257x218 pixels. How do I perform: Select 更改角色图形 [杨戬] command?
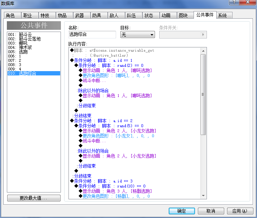point(114,196)
